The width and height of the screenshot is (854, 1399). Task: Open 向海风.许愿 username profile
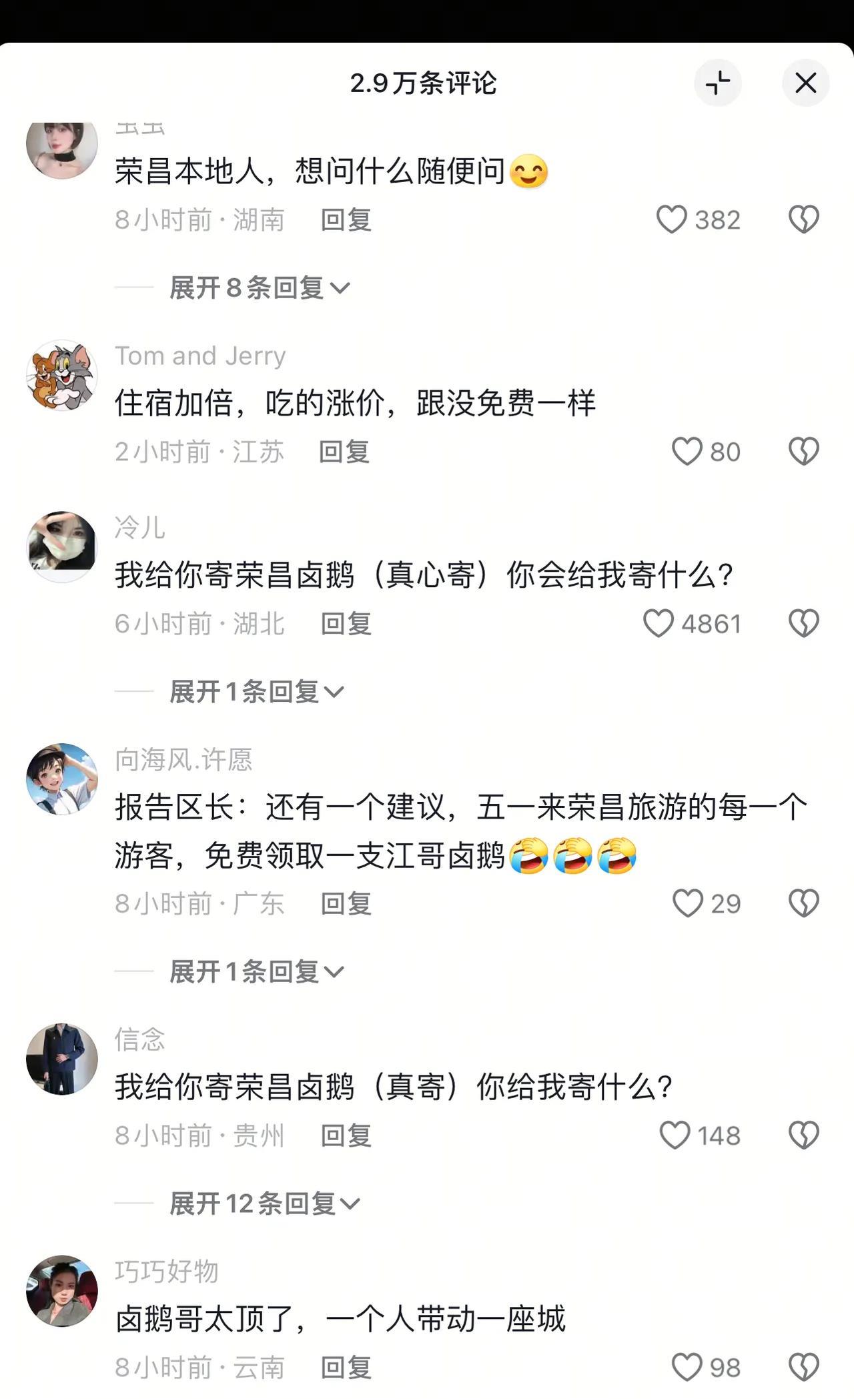(x=183, y=760)
